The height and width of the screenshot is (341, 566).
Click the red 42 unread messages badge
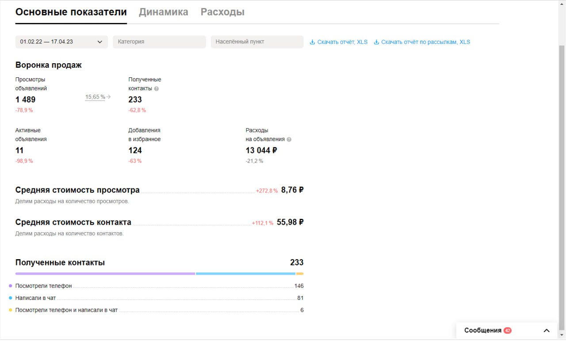(507, 330)
